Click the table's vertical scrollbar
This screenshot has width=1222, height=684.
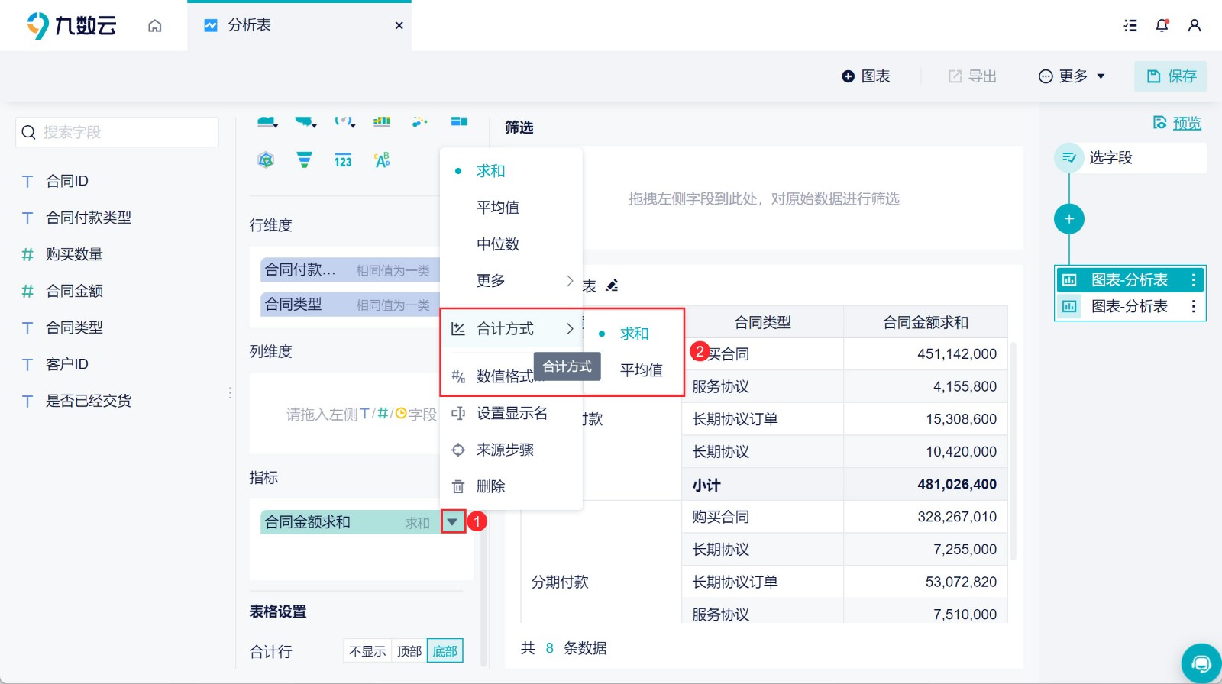point(1013,450)
